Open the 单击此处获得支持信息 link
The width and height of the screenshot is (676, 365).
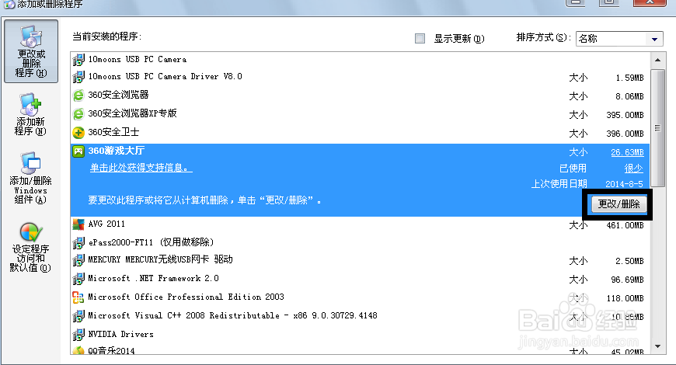tap(141, 168)
